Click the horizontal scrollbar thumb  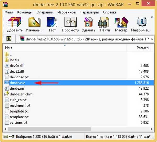tap(49, 129)
